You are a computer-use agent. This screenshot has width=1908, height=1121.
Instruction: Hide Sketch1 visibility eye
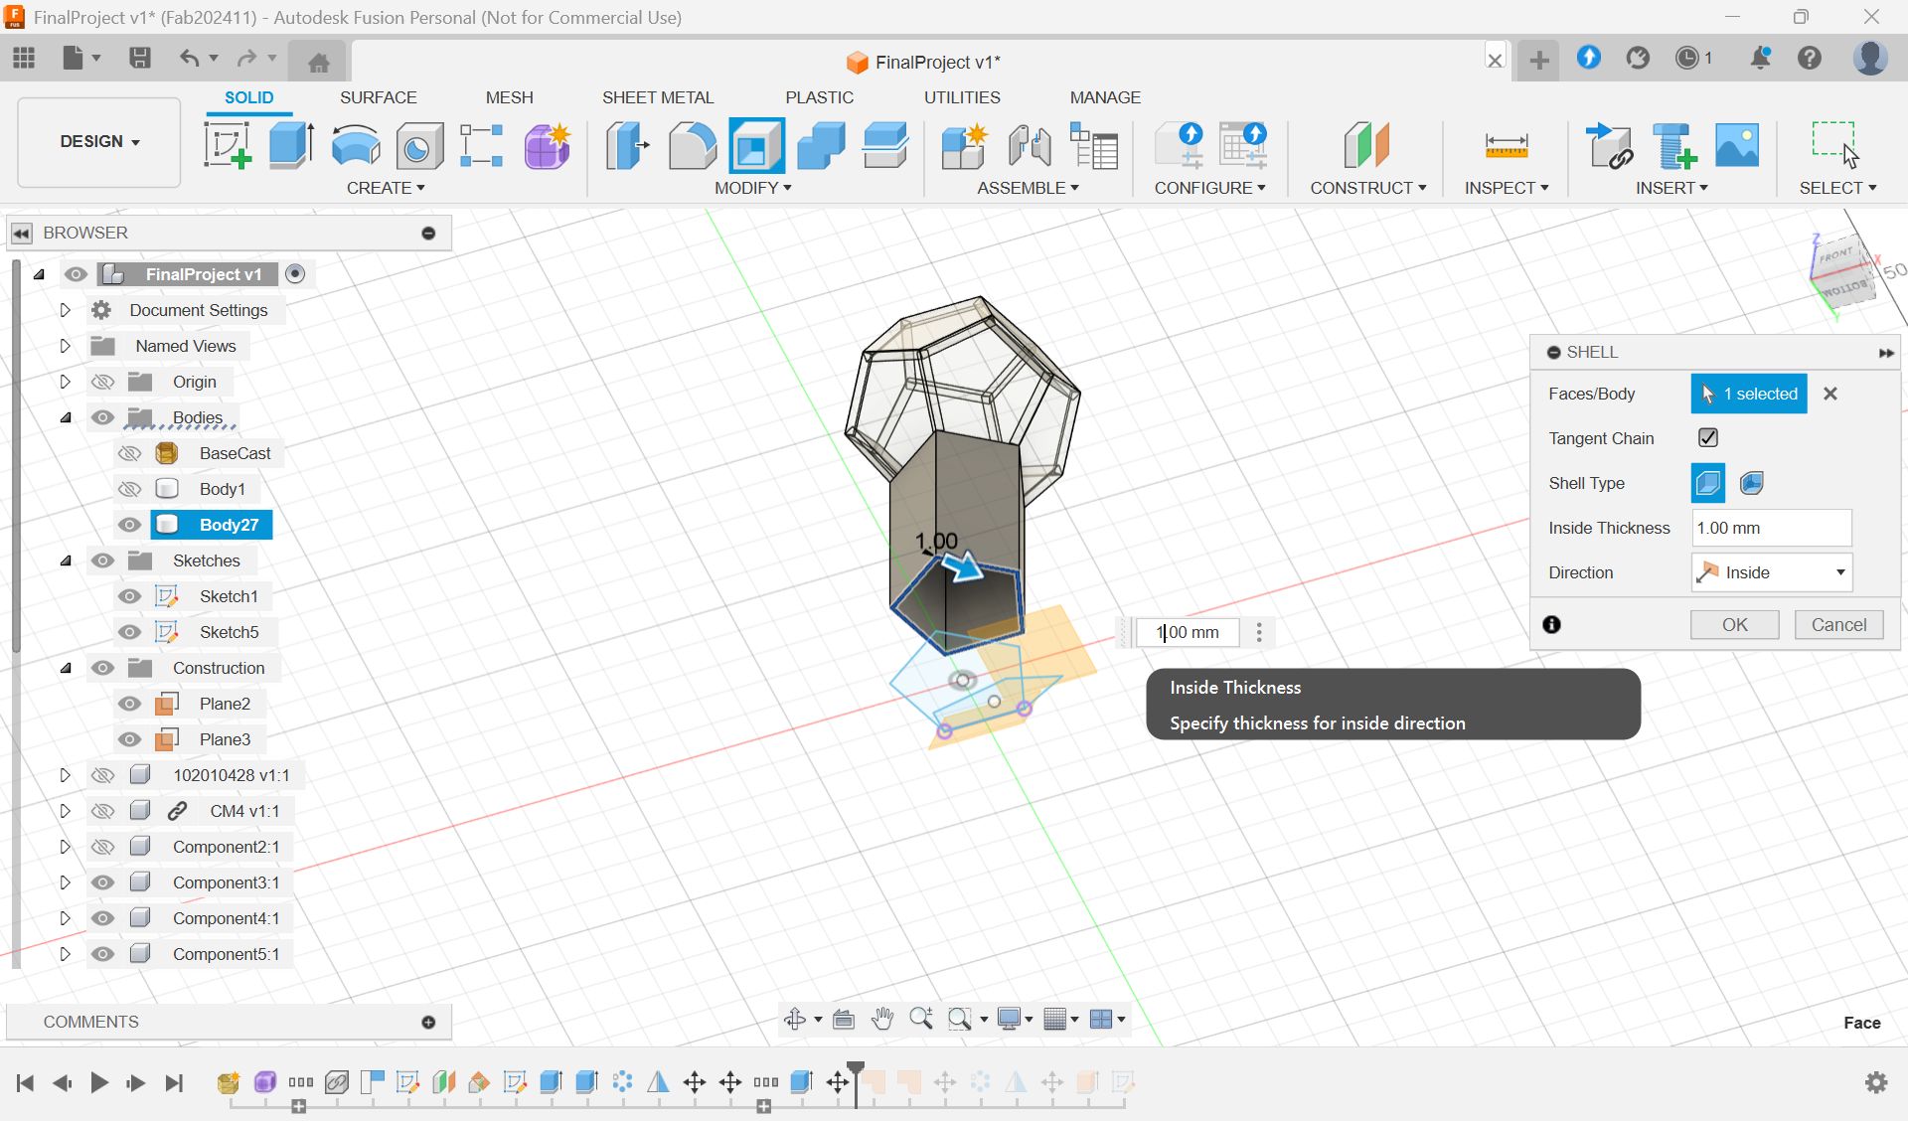(x=129, y=596)
